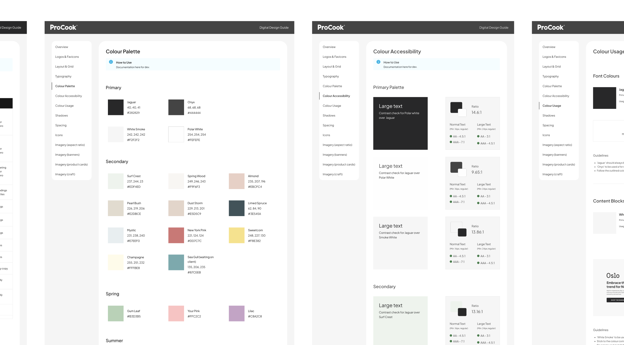The width and height of the screenshot is (624, 345).
Task: Open Imagery (product cards) in Colour Usage sidebar
Action: 559,164
